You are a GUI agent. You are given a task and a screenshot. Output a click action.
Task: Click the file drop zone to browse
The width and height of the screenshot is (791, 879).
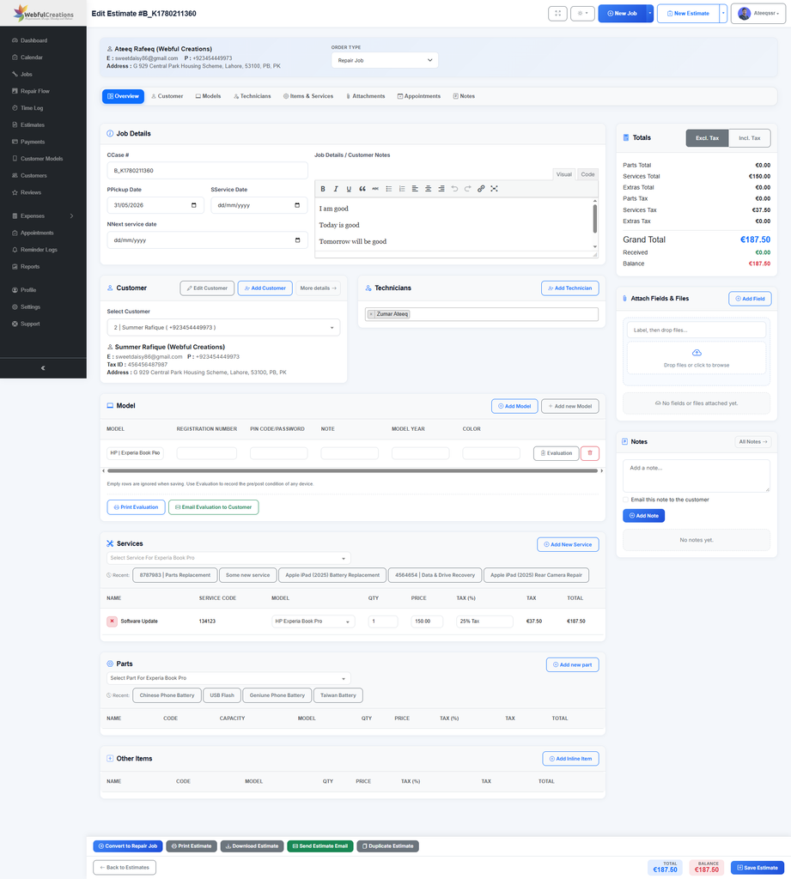click(697, 358)
